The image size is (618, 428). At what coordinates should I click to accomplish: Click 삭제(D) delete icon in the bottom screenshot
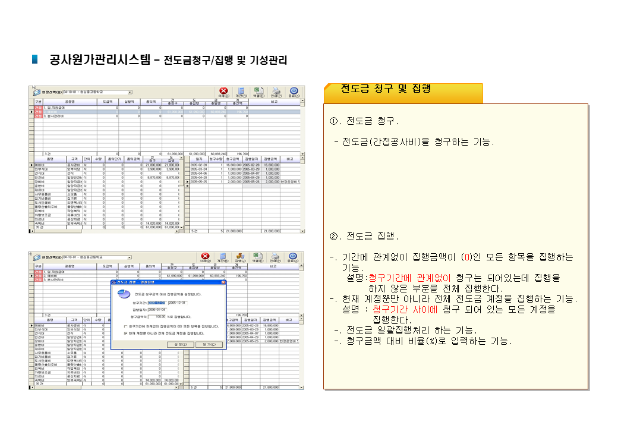[x=205, y=257]
